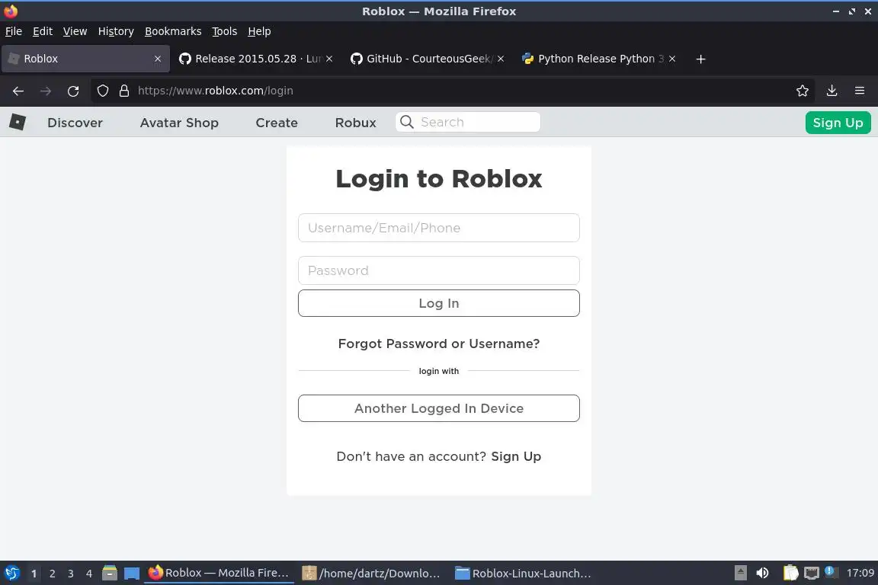Click the Roblox logo icon in the site header

(18, 122)
